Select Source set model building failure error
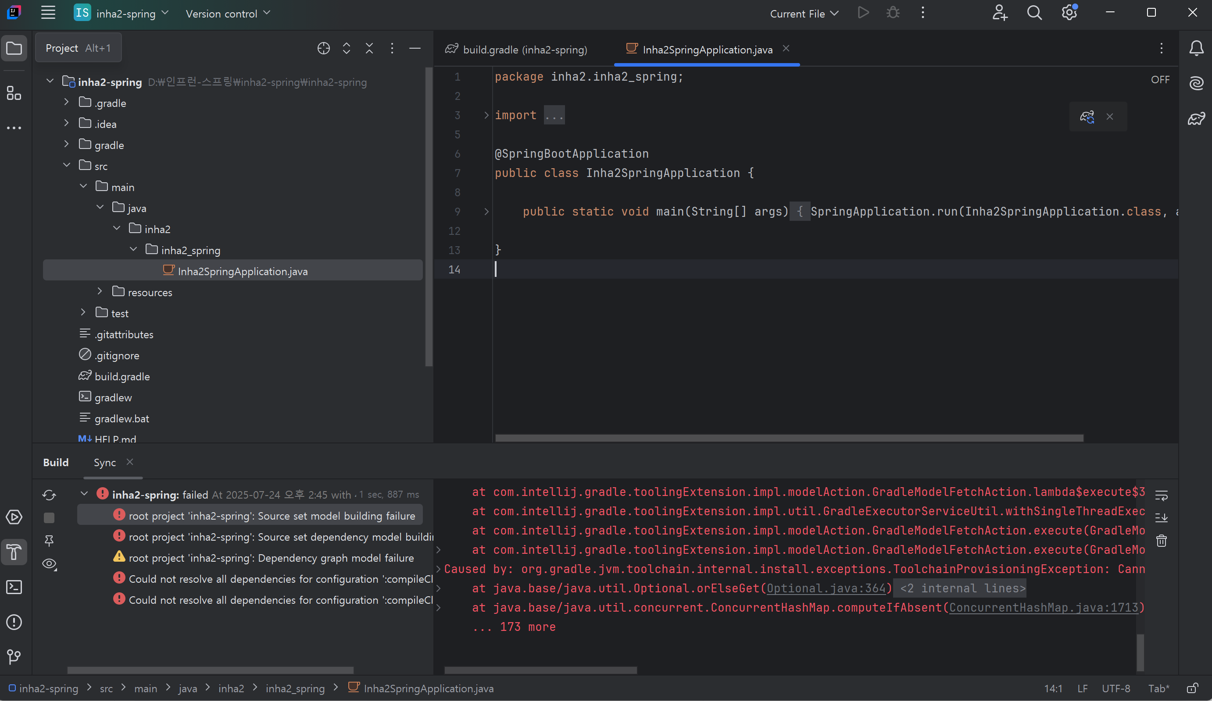Screen dimensions: 1212x701 (x=250, y=515)
